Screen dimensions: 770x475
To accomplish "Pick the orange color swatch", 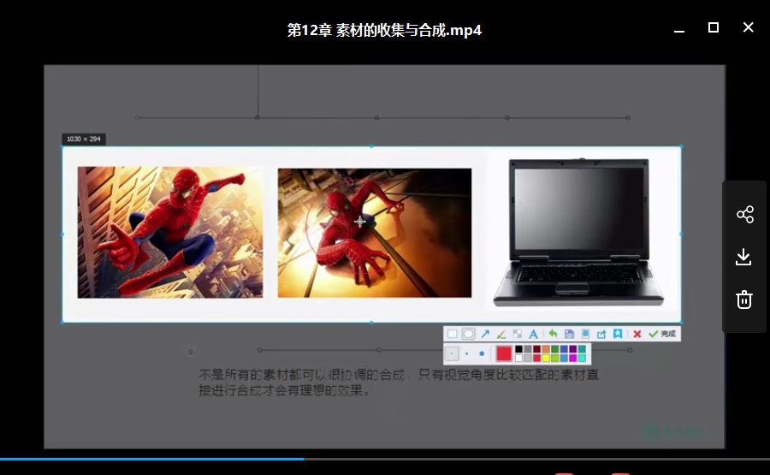I will point(546,349).
